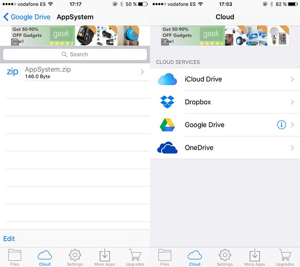Tap chevron on Google Drive row

pyautogui.click(x=292, y=125)
